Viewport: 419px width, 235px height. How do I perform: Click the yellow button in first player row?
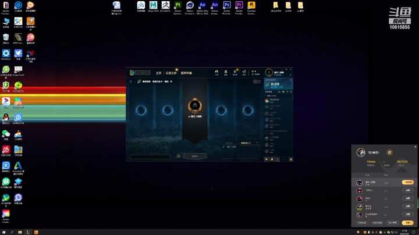coord(408,183)
